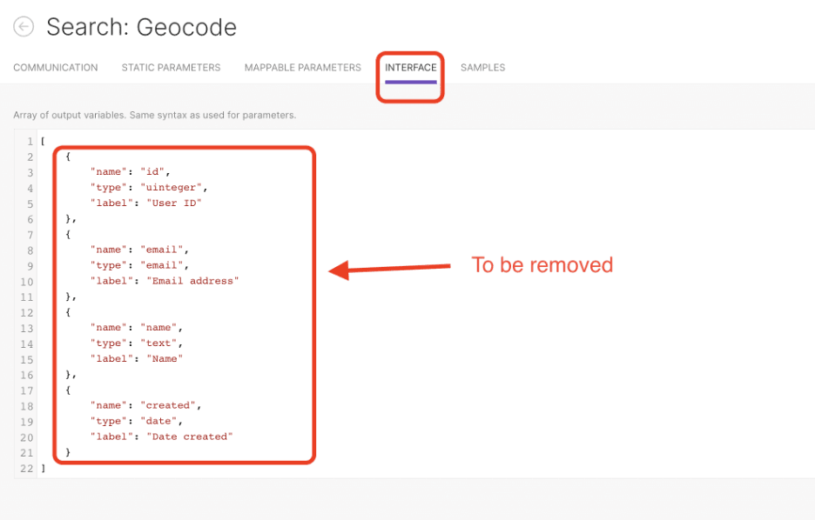The width and height of the screenshot is (815, 520).
Task: Open the Static Parameters tab
Action: 171,67
